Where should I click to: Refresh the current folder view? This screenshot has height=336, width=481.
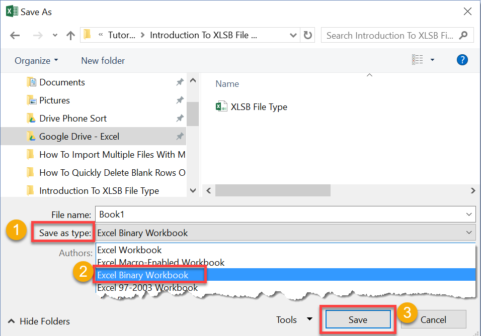tap(307, 35)
